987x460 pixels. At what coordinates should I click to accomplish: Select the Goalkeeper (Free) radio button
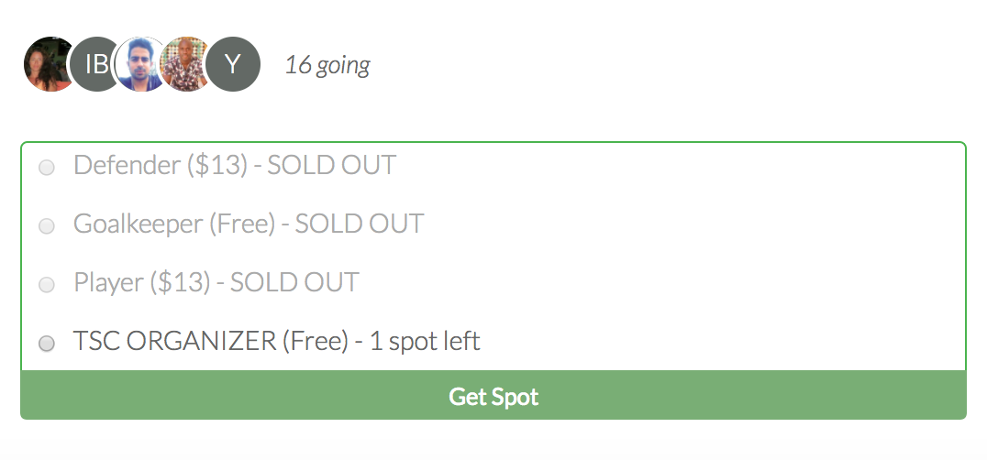[x=47, y=225]
